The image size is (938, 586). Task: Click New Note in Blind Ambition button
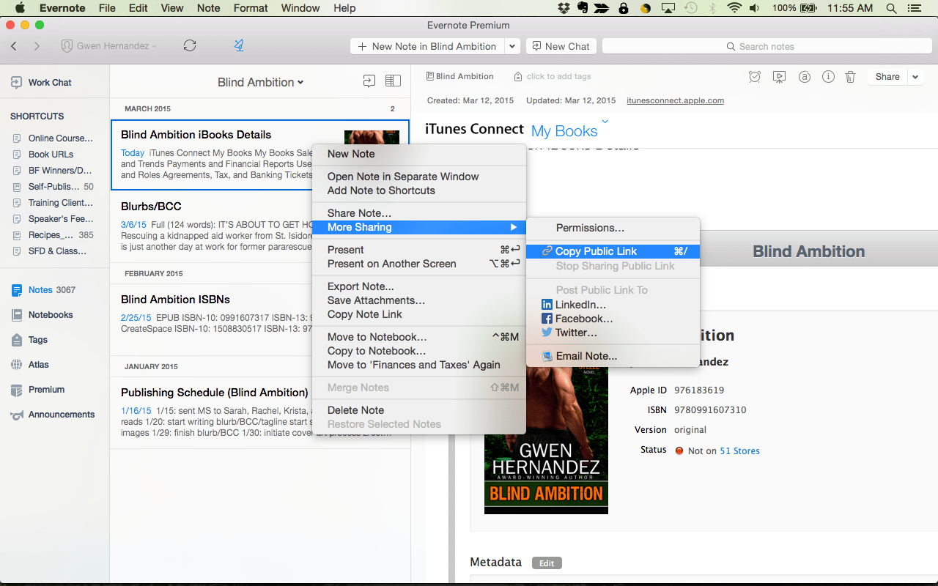tap(428, 46)
